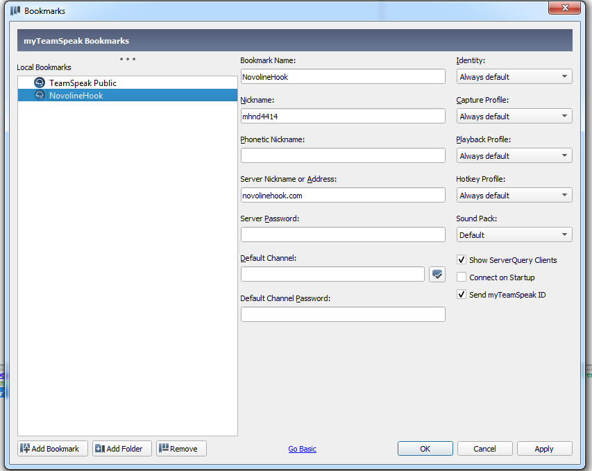
Task: Open the Capture Profile dropdown
Action: coord(514,117)
